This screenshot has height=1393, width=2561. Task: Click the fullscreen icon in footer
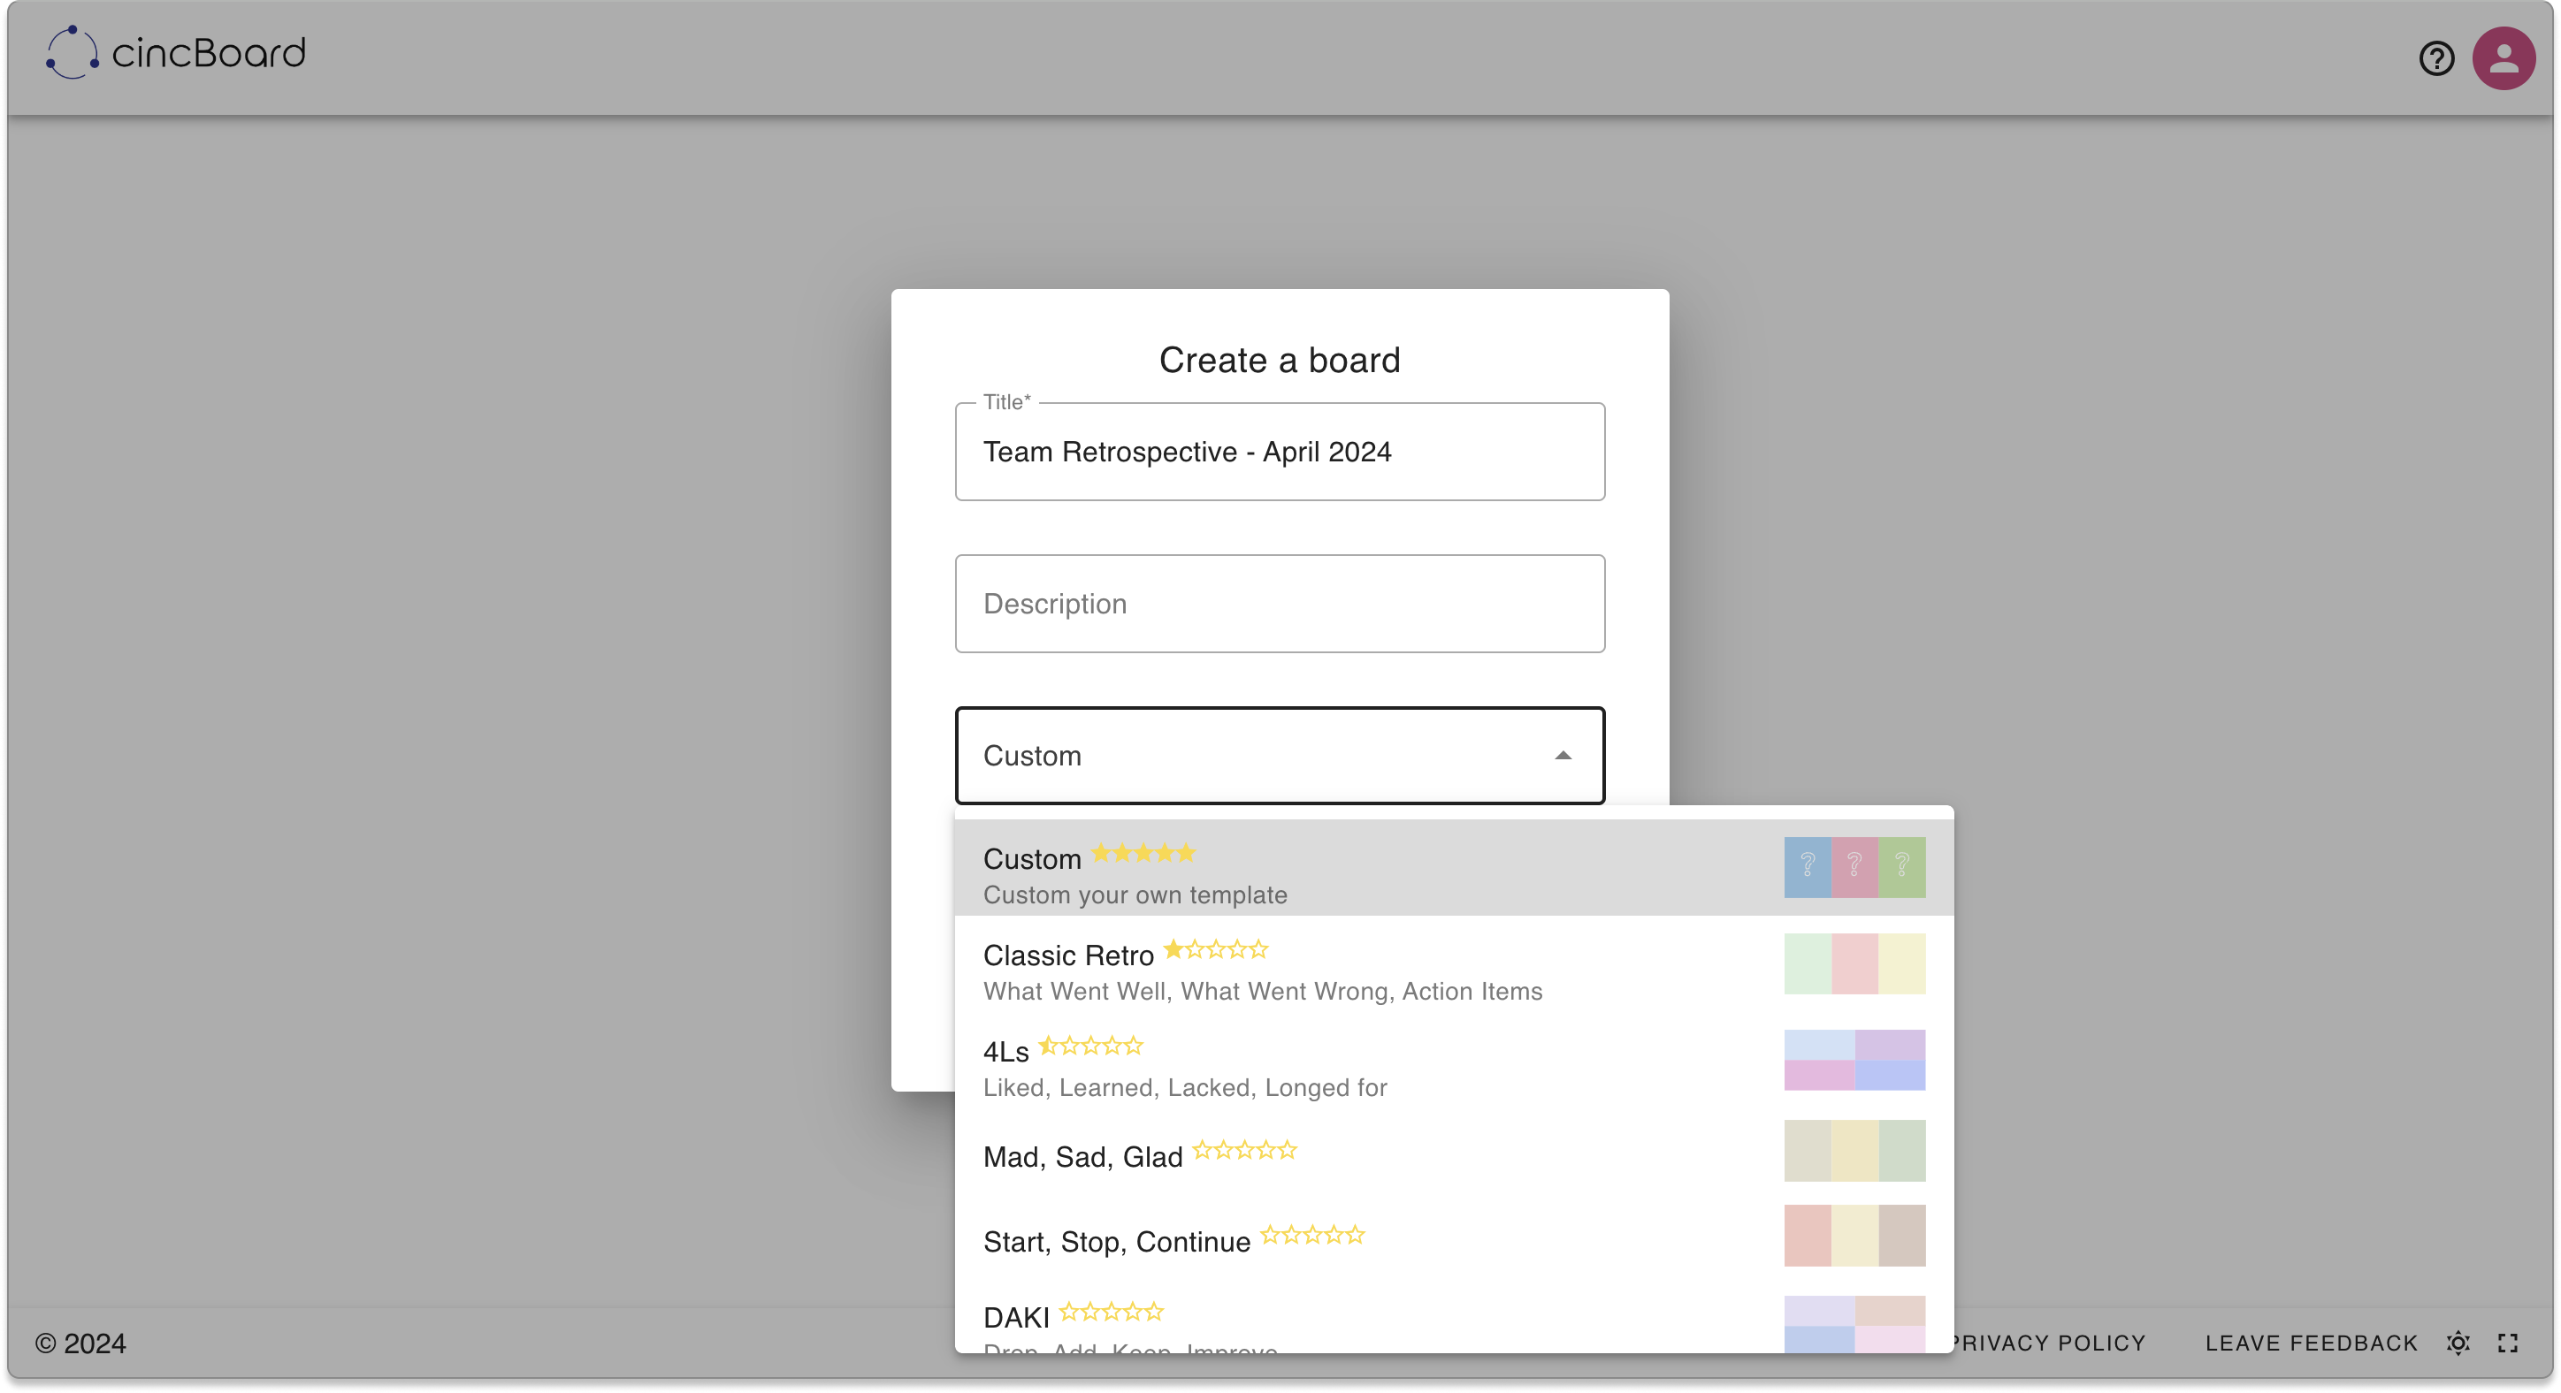[x=2507, y=1344]
